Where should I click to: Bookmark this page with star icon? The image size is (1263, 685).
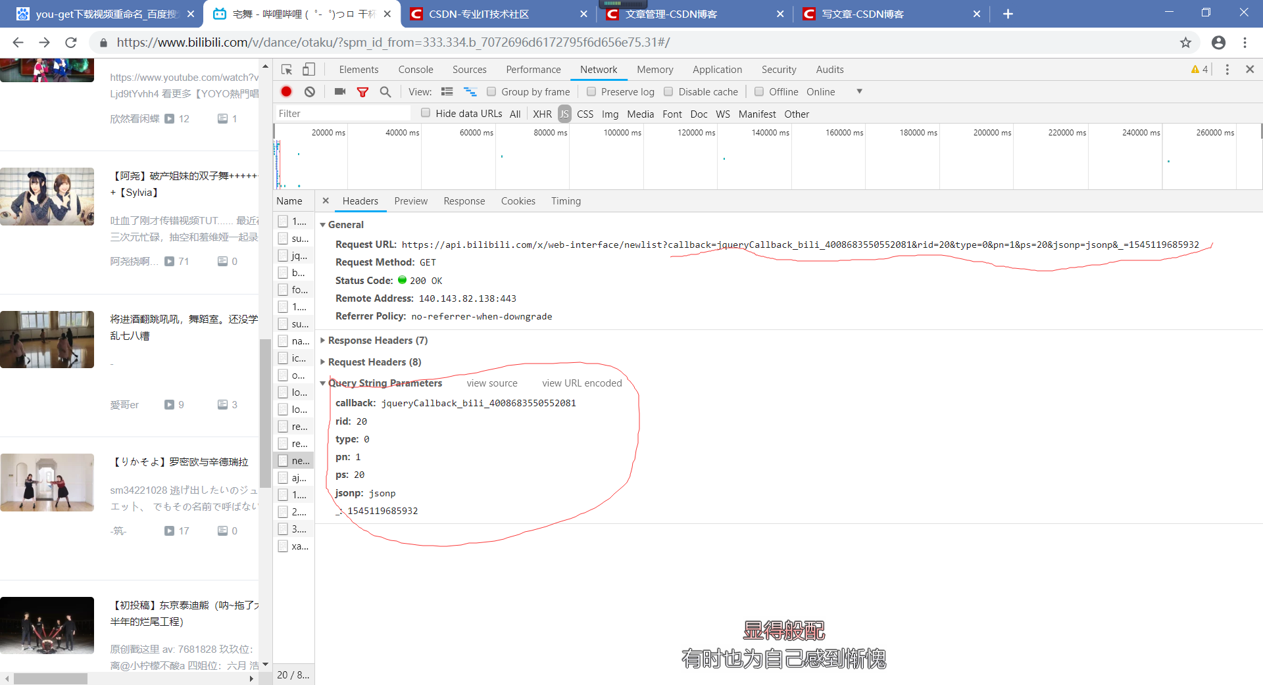pyautogui.click(x=1185, y=43)
